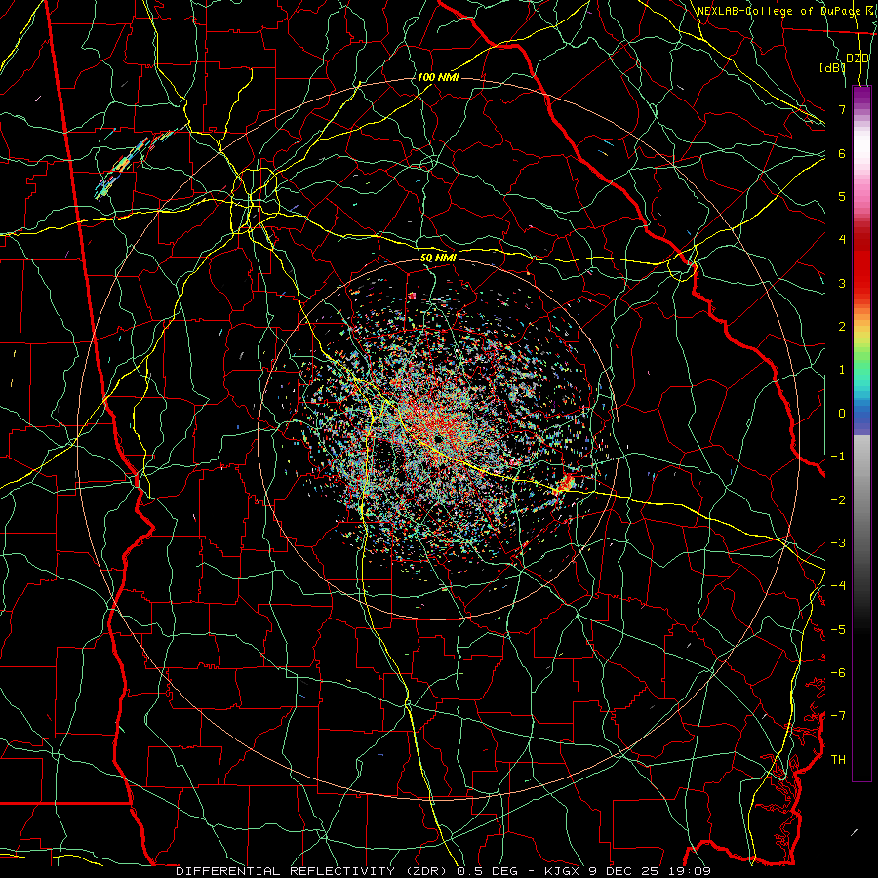
Task: Click the 4 value on the color scale
Action: [x=842, y=240]
